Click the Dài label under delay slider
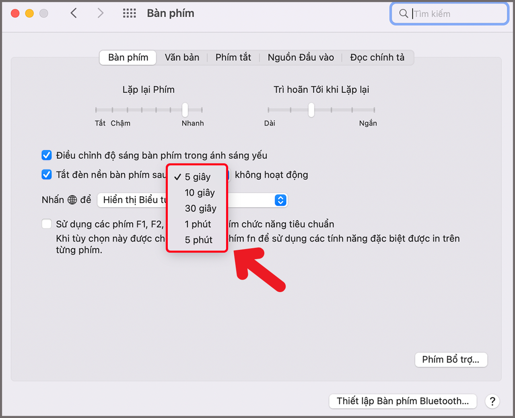This screenshot has height=418, width=515. 270,123
